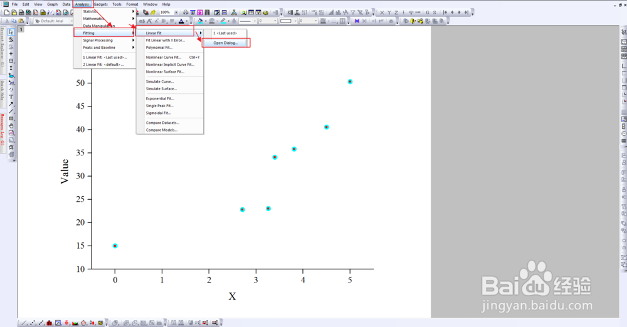Click the Increase Font Size icon
Viewport: 627px width, 327px height.
tap(149, 21)
